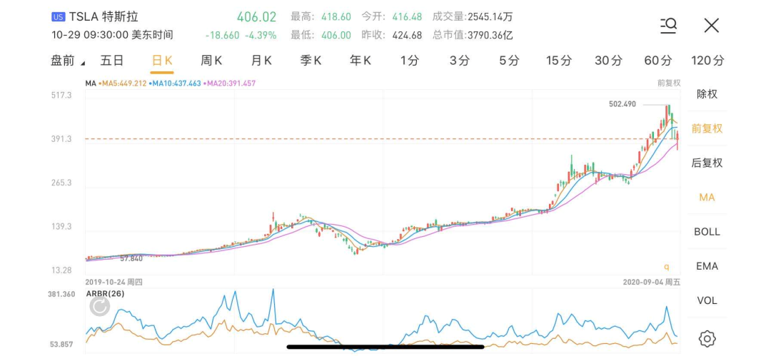Tap the circular refresh icon on ARBR panel
The height and width of the screenshot is (356, 771).
coord(100,307)
